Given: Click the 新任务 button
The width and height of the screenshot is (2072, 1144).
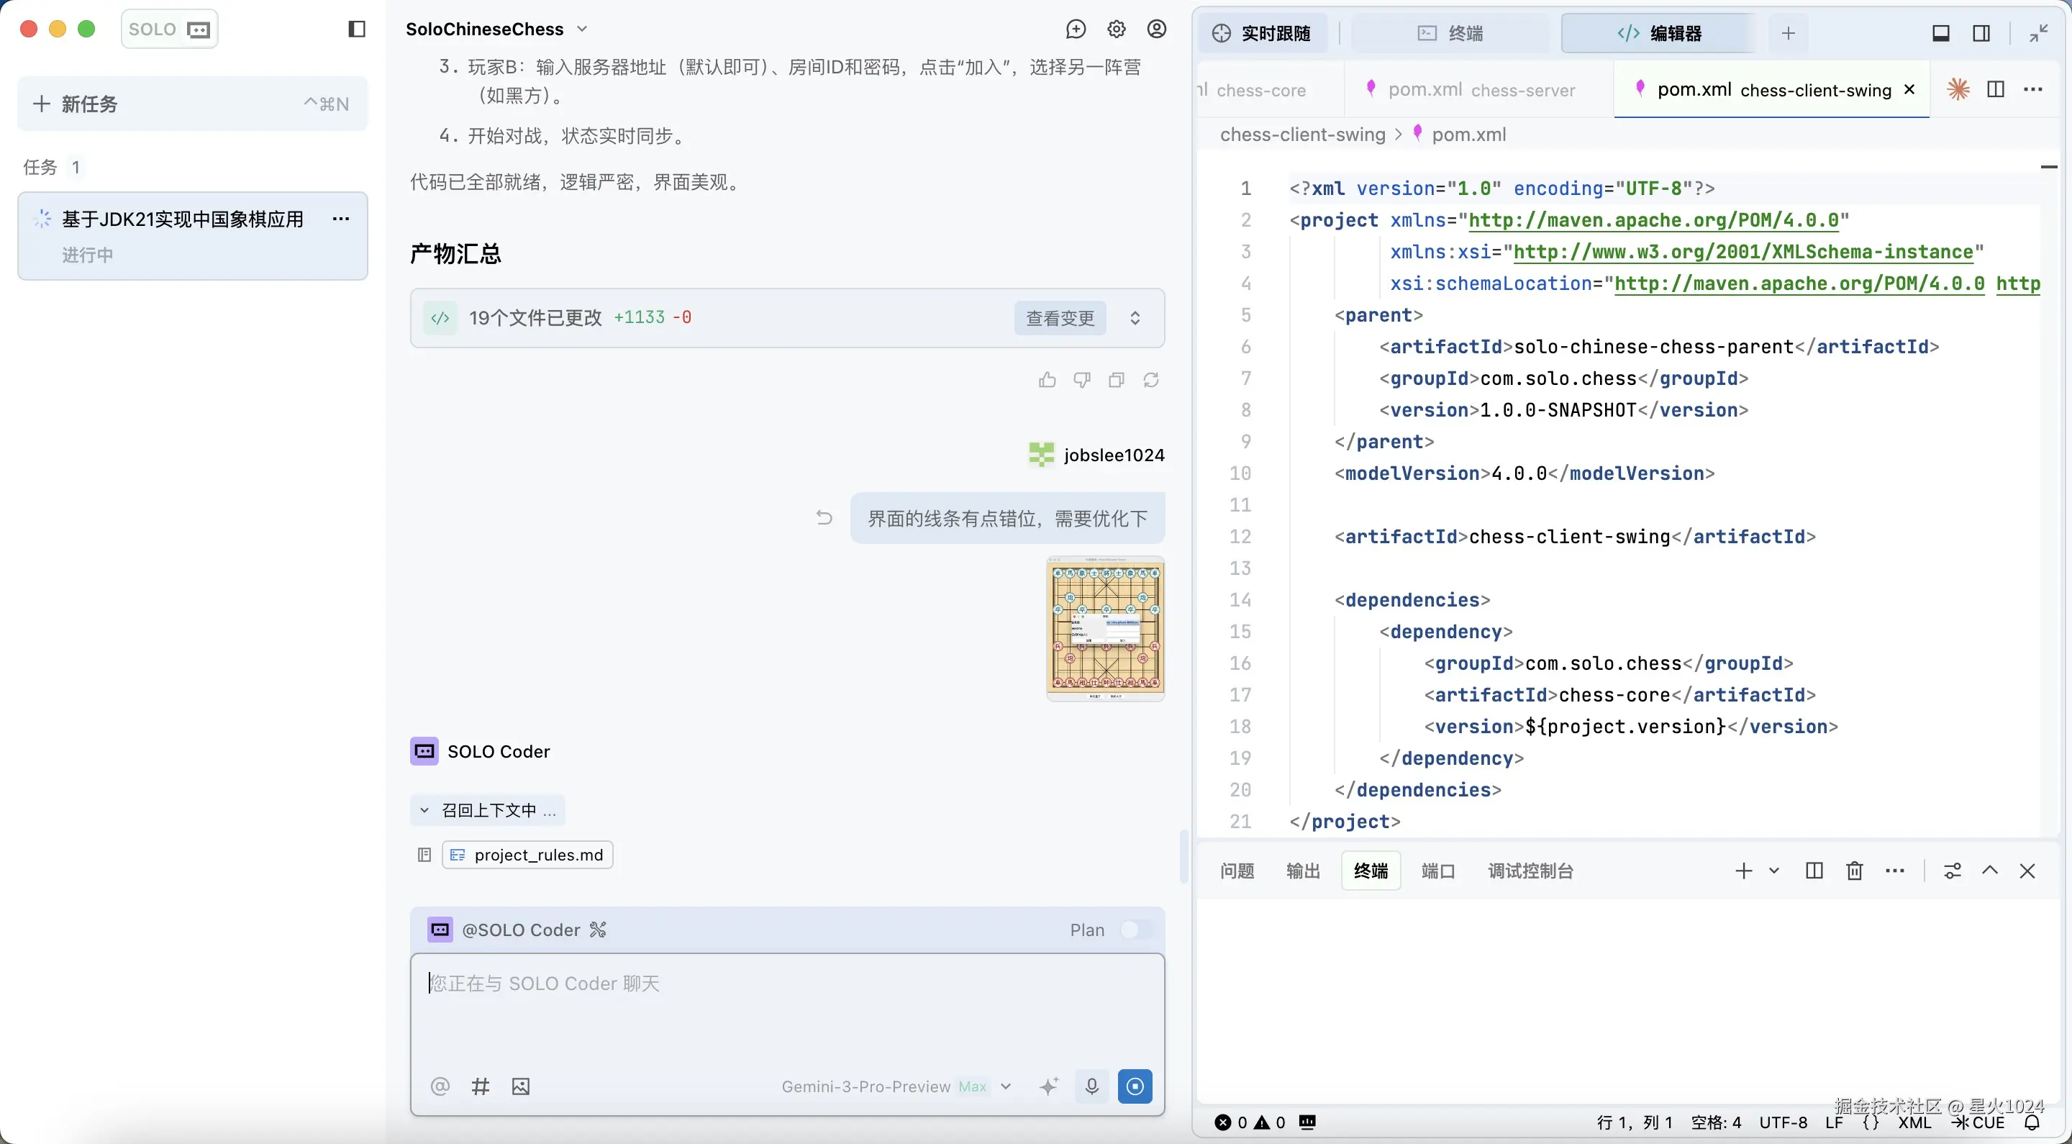Looking at the screenshot, I should (x=192, y=104).
